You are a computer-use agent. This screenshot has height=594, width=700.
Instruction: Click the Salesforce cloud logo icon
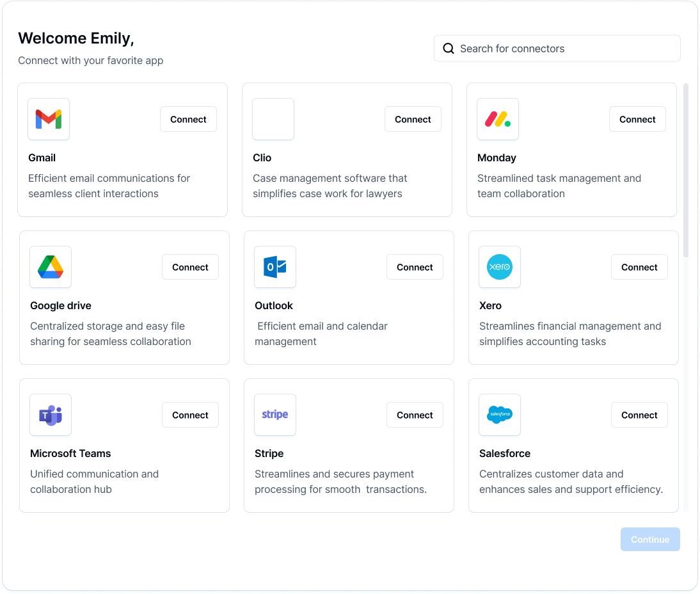[x=500, y=415]
